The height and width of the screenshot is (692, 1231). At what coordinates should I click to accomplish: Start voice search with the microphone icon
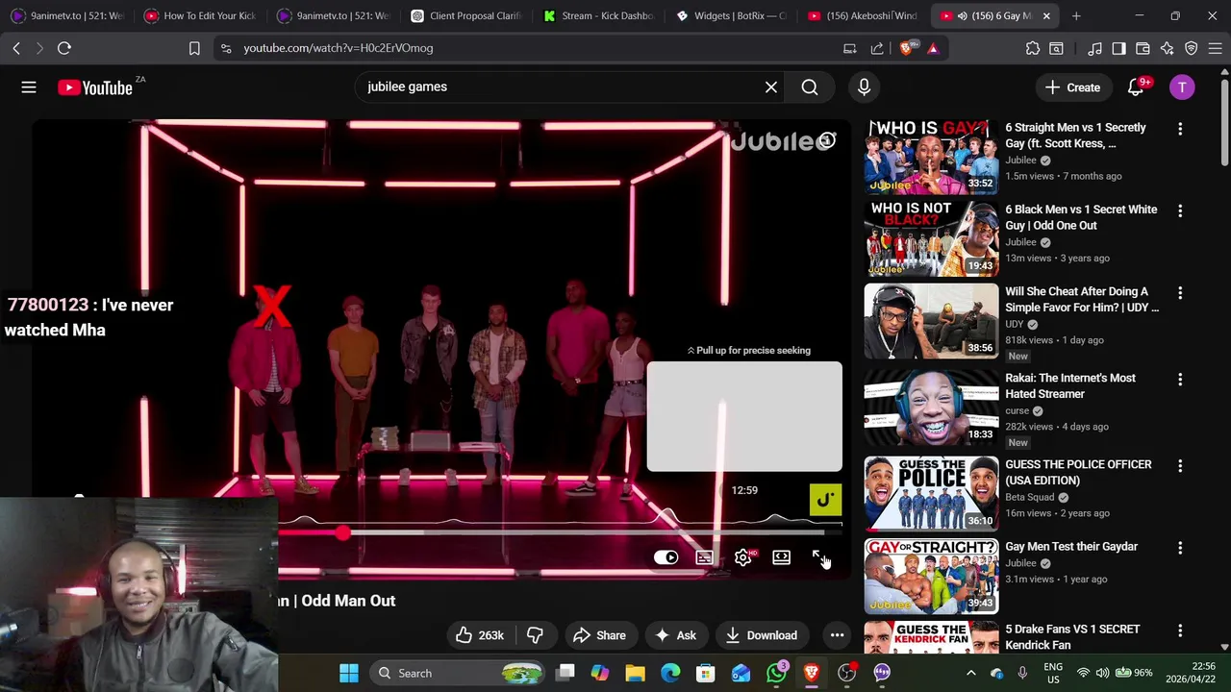click(x=864, y=87)
